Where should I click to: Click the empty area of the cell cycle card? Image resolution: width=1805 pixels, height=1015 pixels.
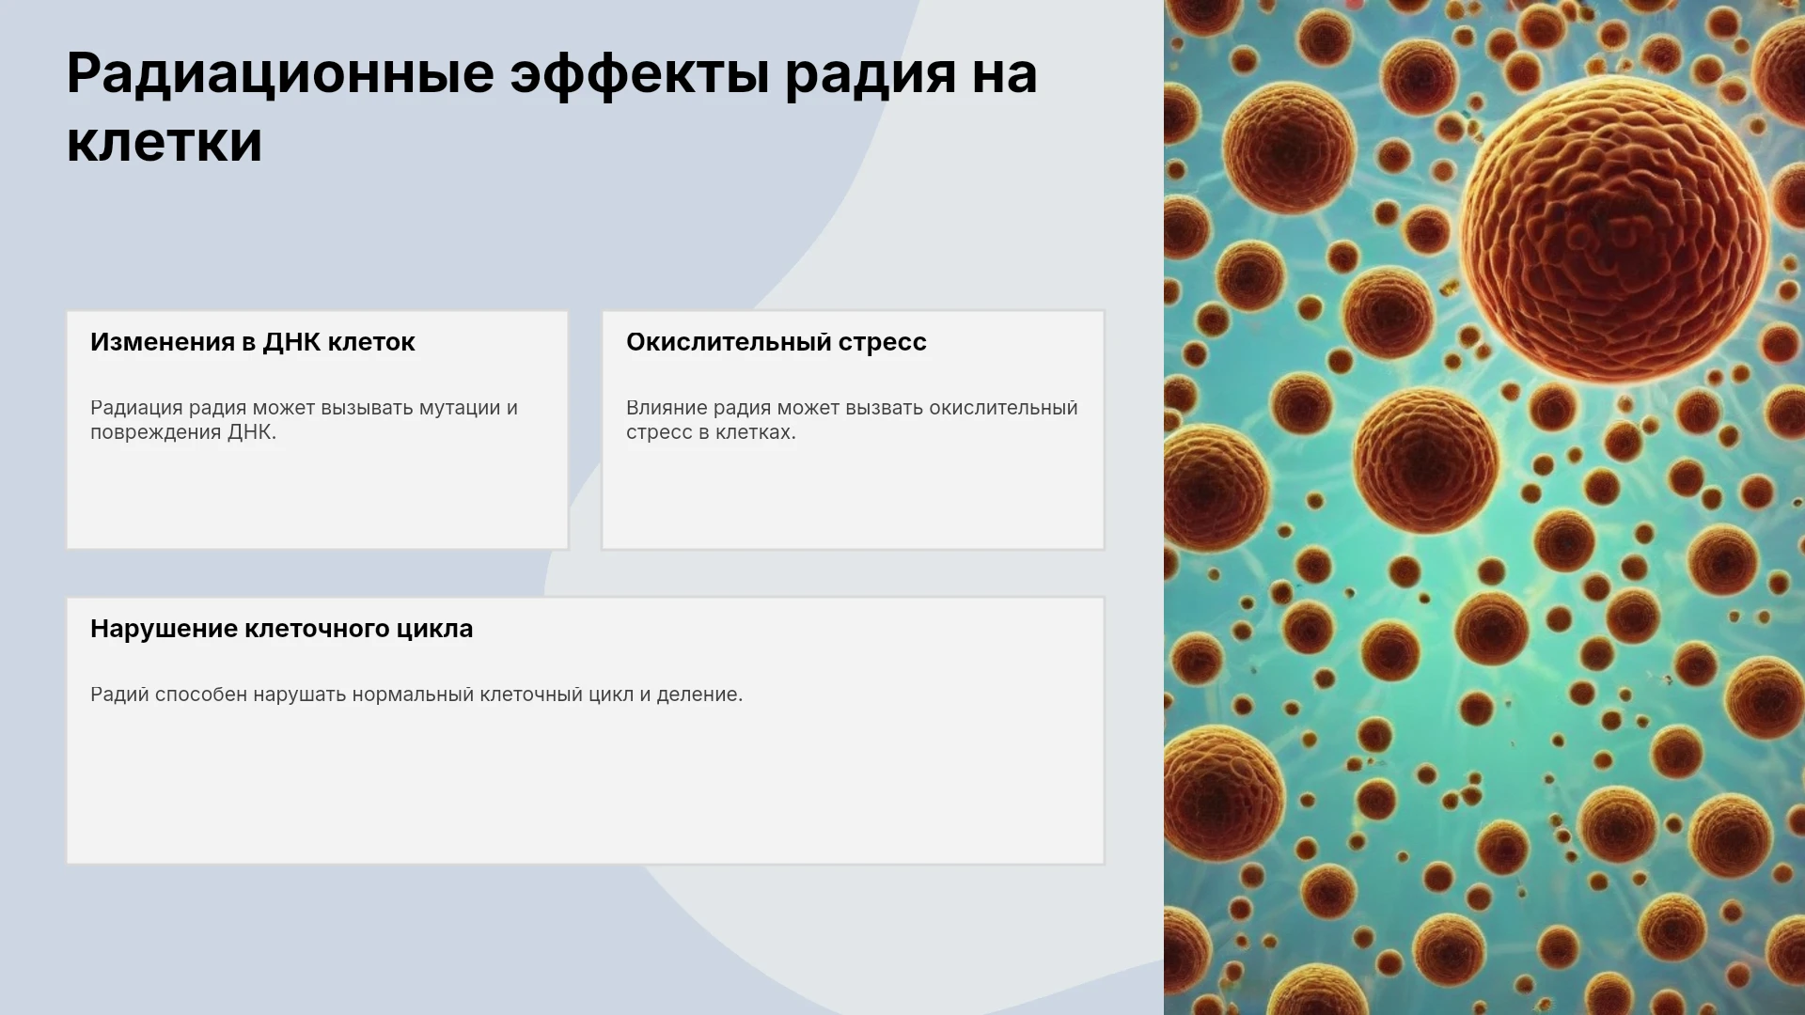point(585,785)
